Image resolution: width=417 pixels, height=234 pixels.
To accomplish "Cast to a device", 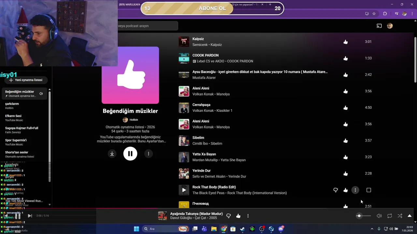I will tap(379, 26).
